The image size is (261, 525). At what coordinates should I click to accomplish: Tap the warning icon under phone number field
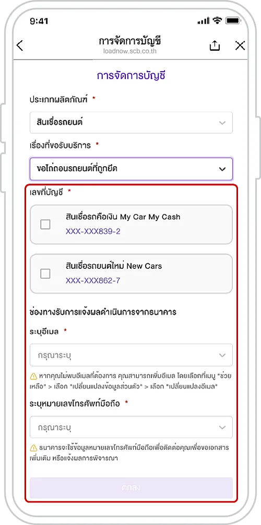(x=33, y=448)
